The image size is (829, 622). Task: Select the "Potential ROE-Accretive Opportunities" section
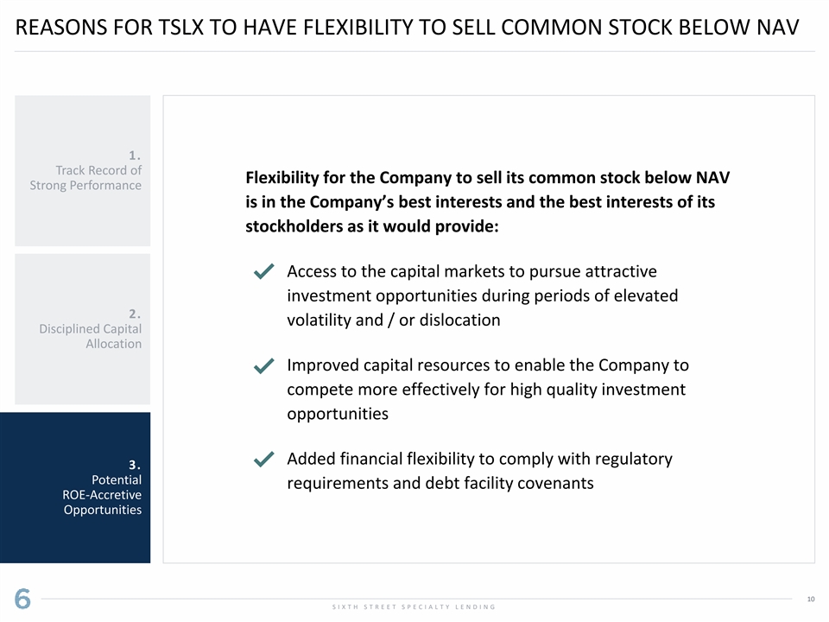[76, 487]
